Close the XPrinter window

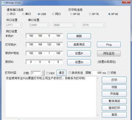[x=126, y=2]
